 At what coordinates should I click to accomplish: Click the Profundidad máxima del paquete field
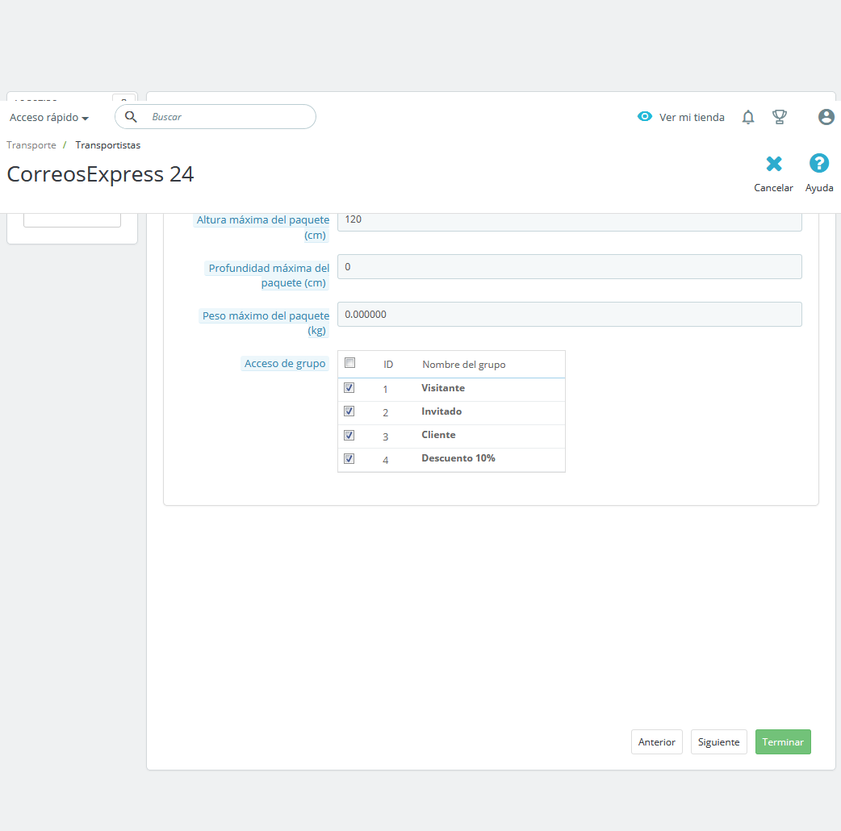click(x=569, y=267)
